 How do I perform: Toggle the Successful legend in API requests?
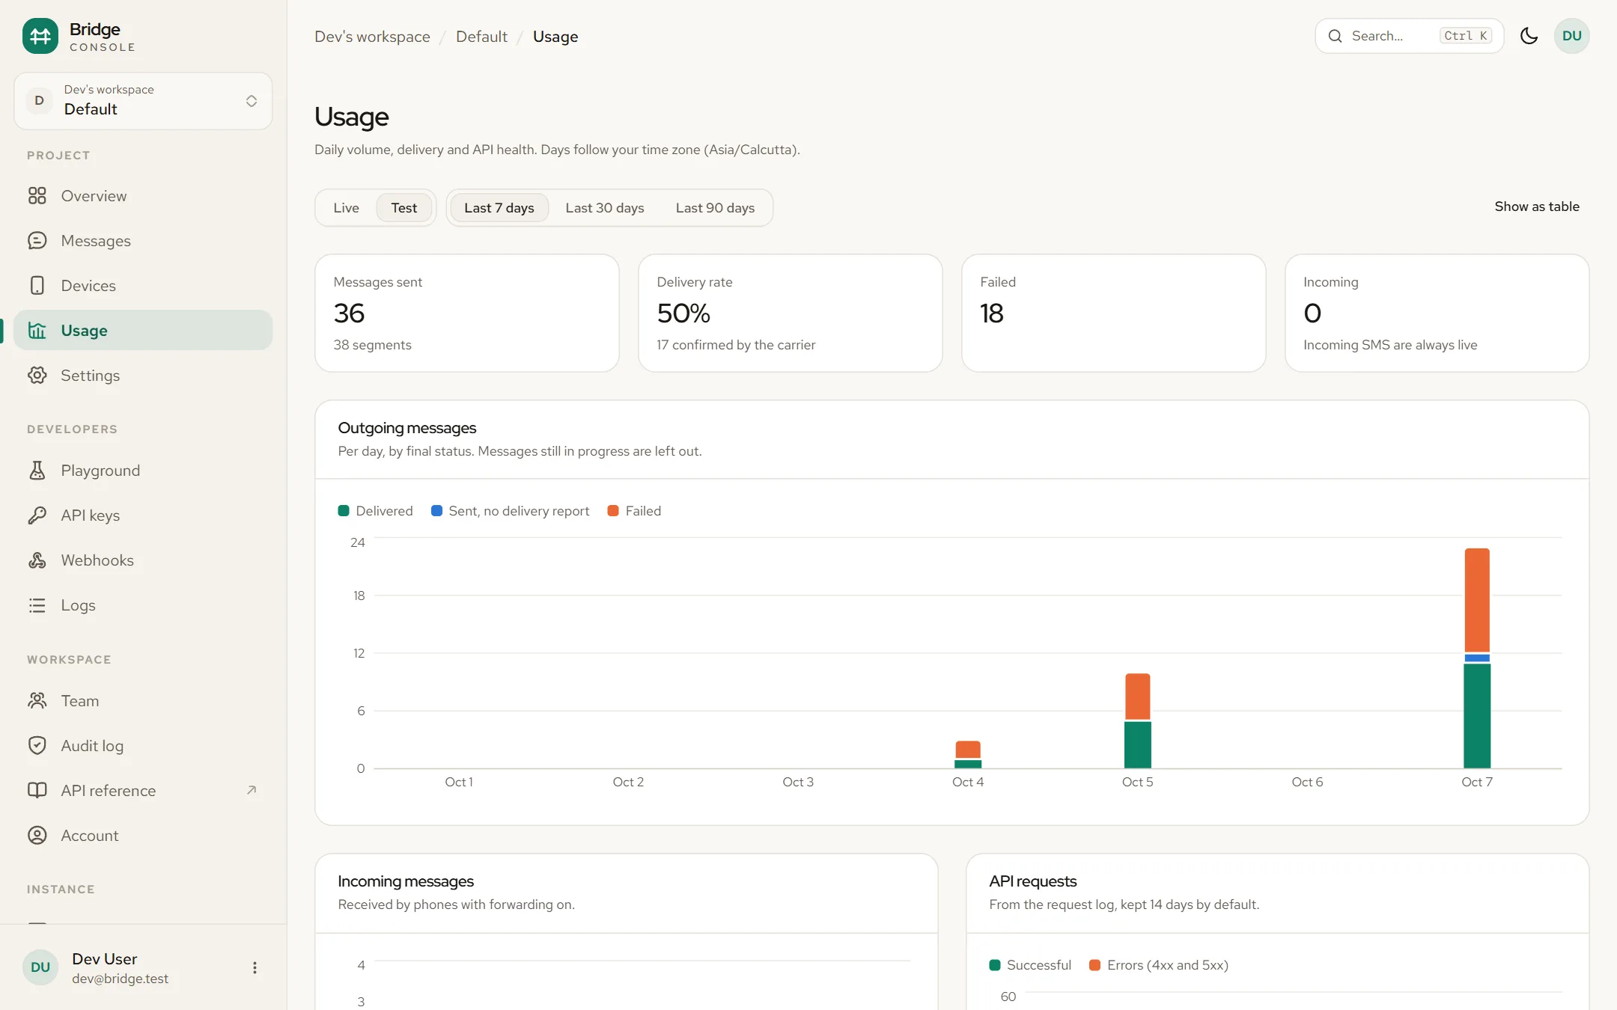[x=1030, y=965]
